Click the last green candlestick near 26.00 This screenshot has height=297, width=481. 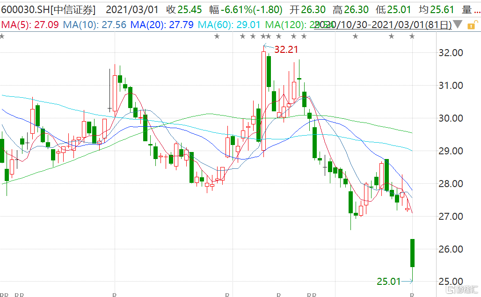tap(412, 253)
